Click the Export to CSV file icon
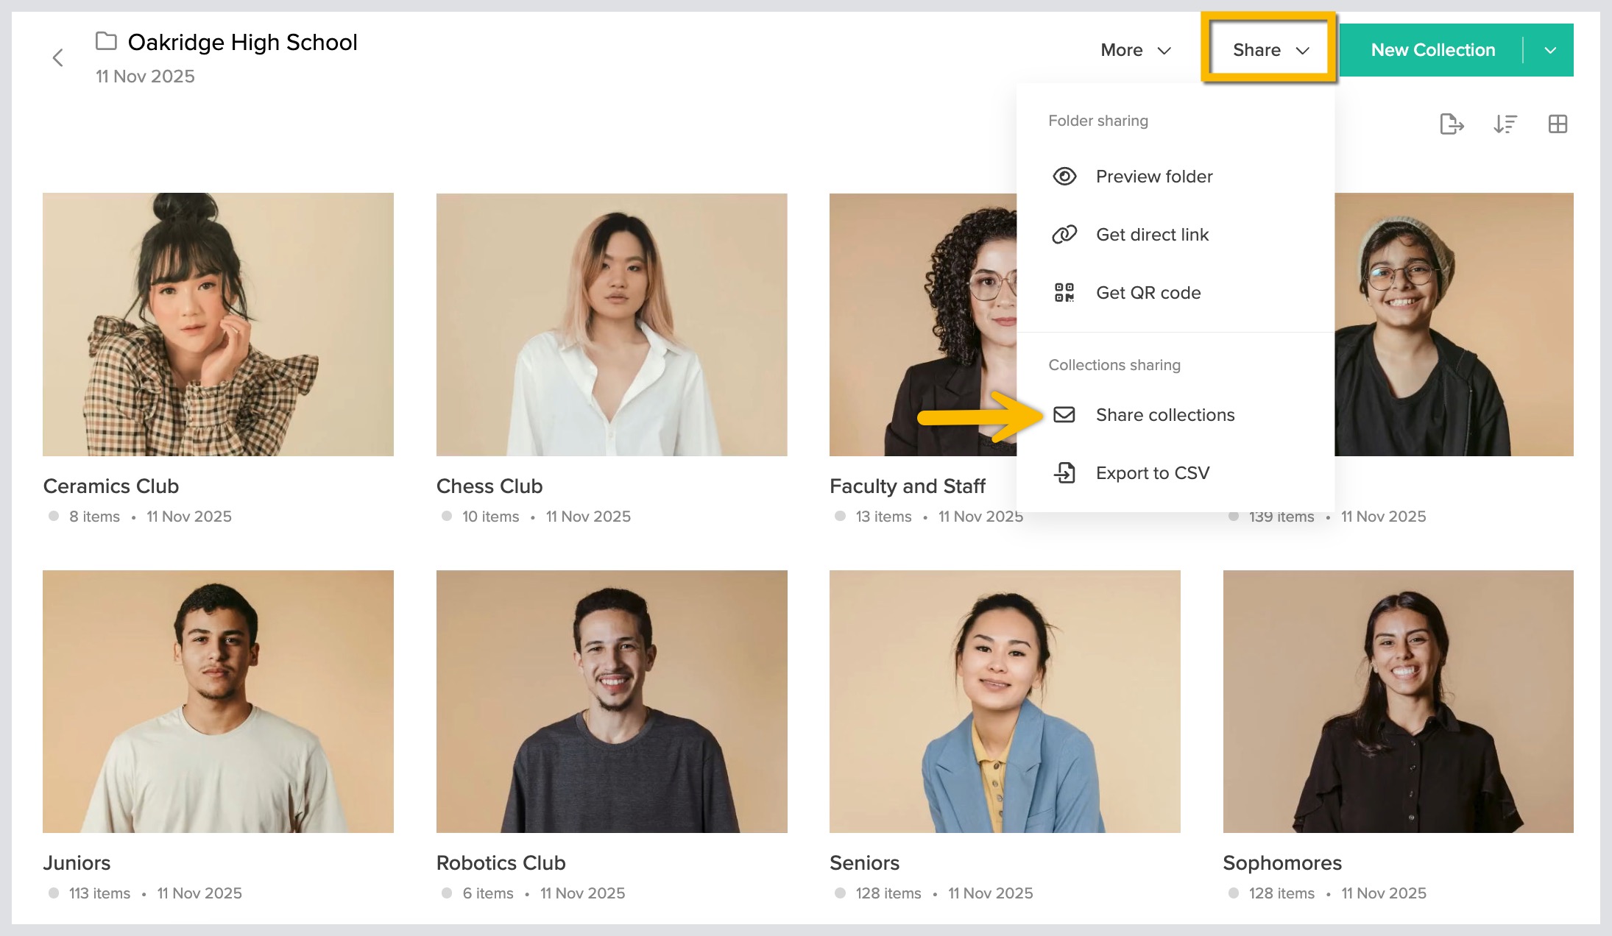This screenshot has width=1612, height=936. click(1064, 473)
